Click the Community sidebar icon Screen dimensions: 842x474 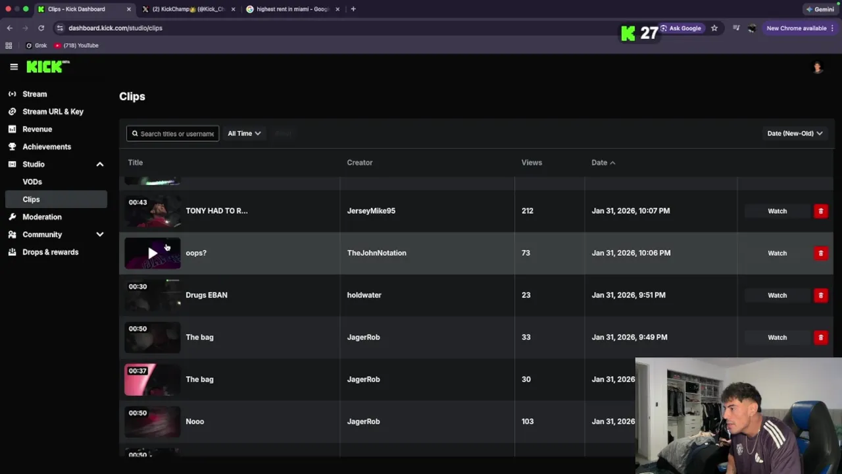(12, 234)
